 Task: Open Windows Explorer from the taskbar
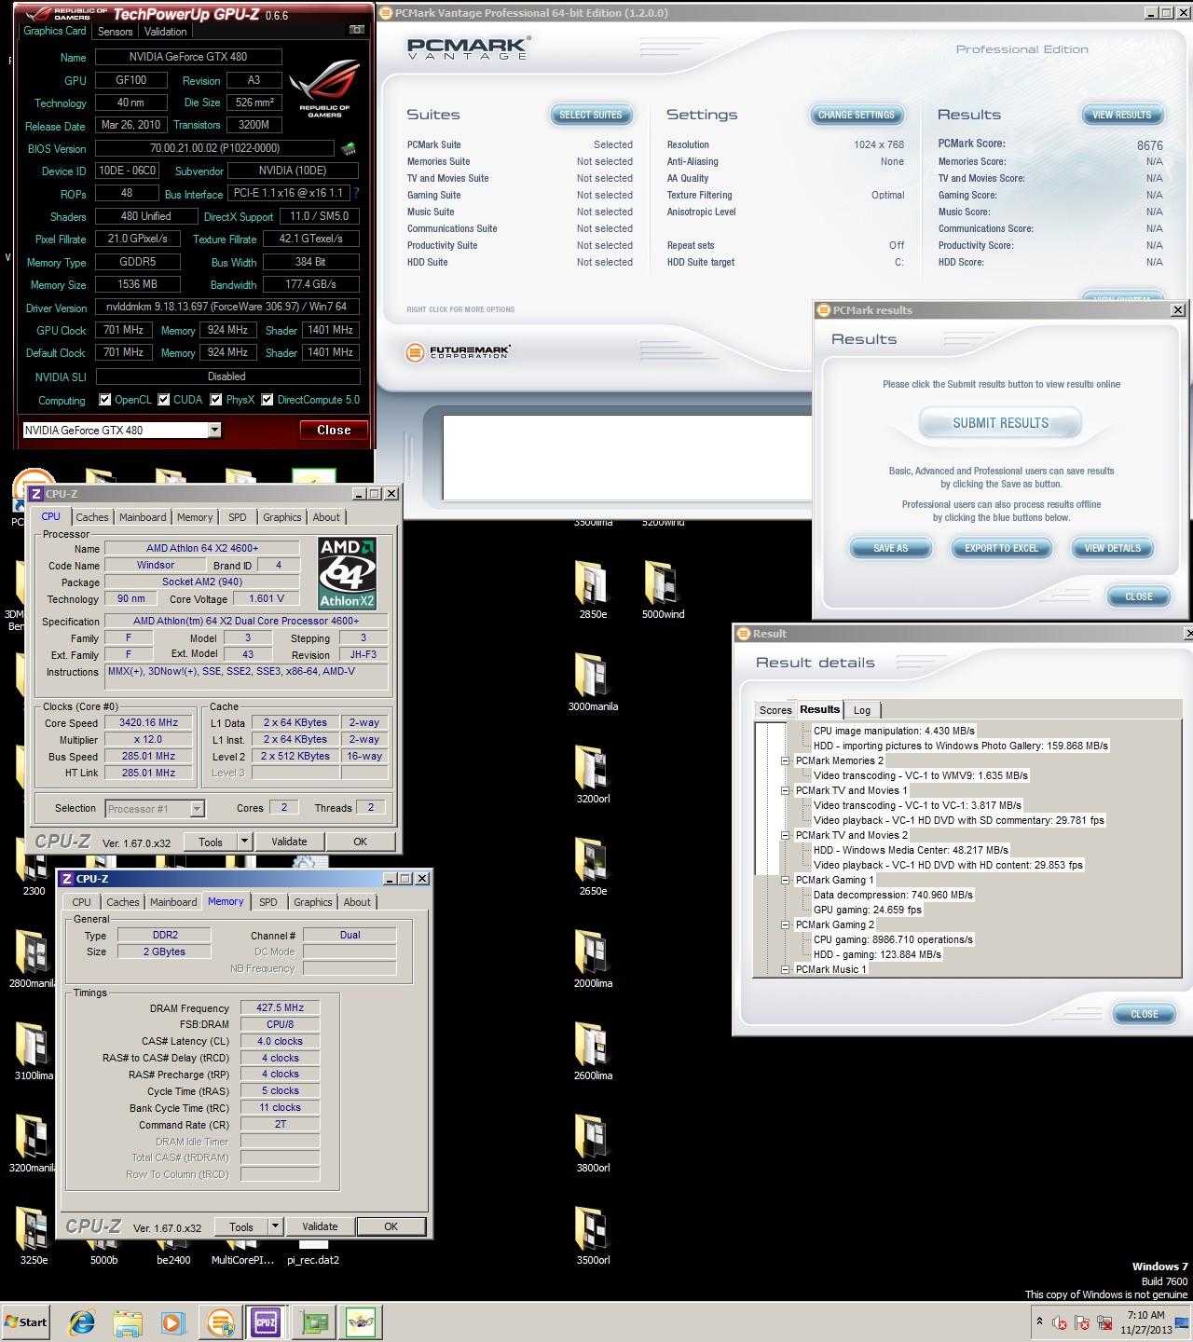128,1321
